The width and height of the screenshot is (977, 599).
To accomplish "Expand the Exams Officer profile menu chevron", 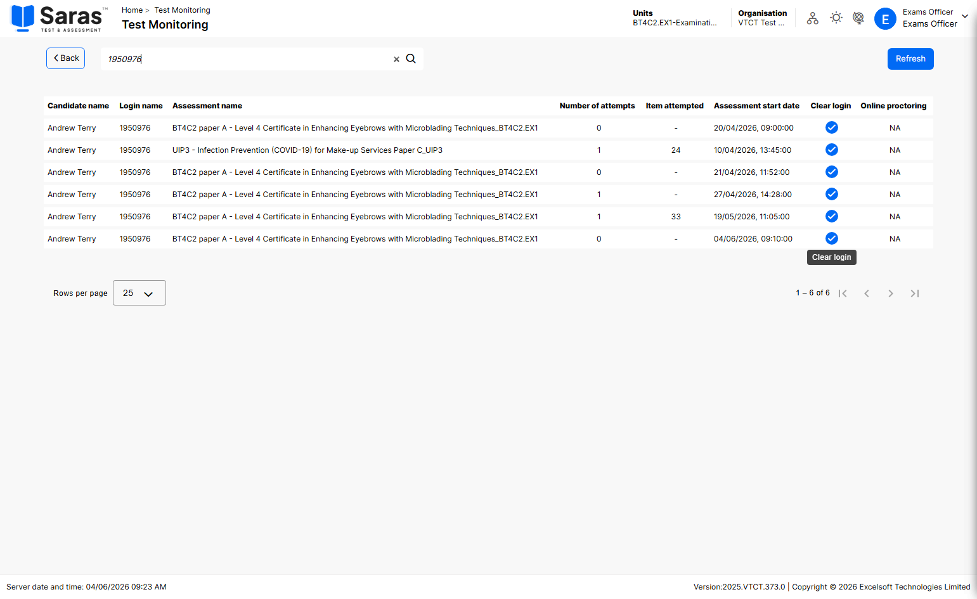I will 965,16.
